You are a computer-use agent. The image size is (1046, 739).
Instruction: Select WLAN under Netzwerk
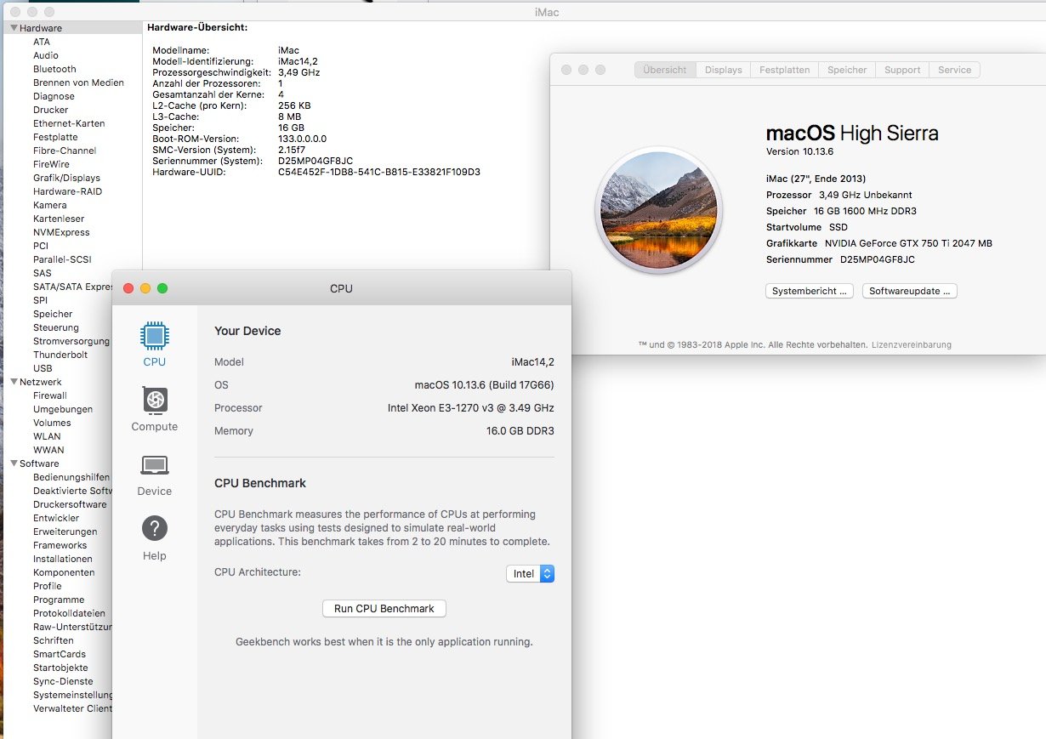click(x=47, y=436)
